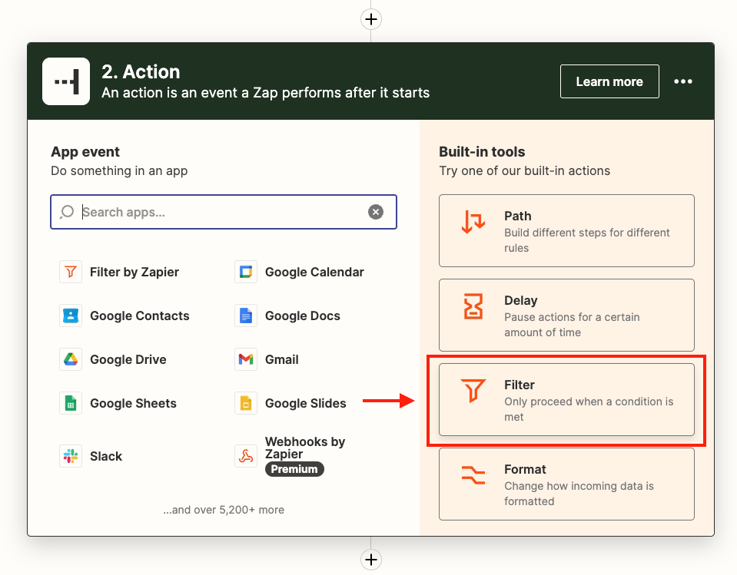Select the Path built-in tool card
The height and width of the screenshot is (575, 737).
click(x=566, y=230)
